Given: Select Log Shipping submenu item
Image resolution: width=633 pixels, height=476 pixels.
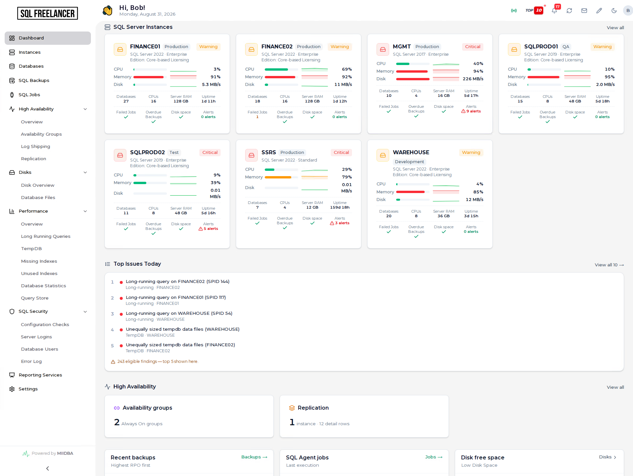Looking at the screenshot, I should (35, 147).
